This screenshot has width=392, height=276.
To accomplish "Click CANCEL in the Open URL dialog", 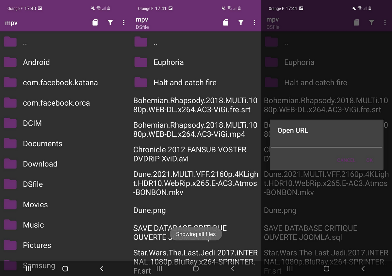I will pyautogui.click(x=346, y=160).
